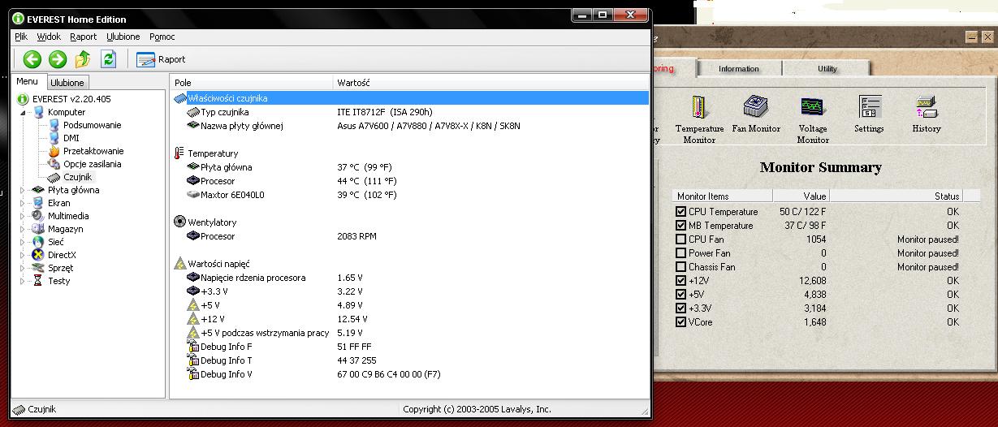
Task: Expand the Ekran tree node
Action: 23,203
